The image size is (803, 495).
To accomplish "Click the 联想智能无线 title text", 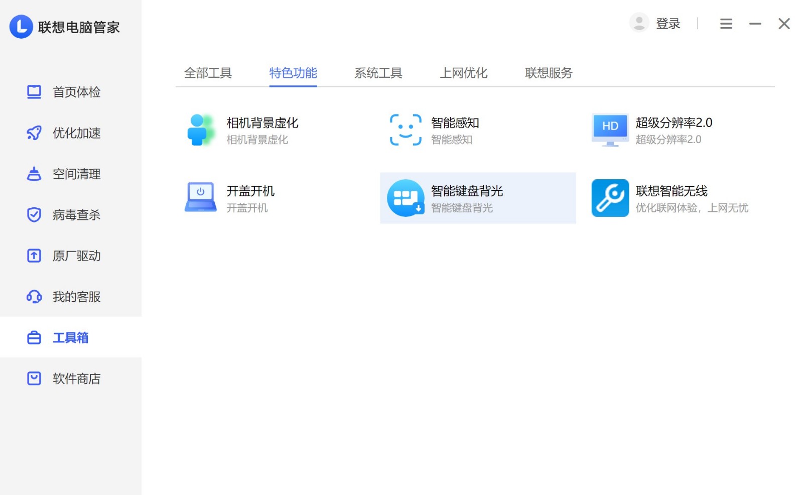I will [672, 191].
